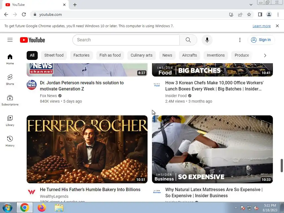Select the Factories chip
Image resolution: width=284 pixels, height=213 pixels.
pyautogui.click(x=82, y=55)
